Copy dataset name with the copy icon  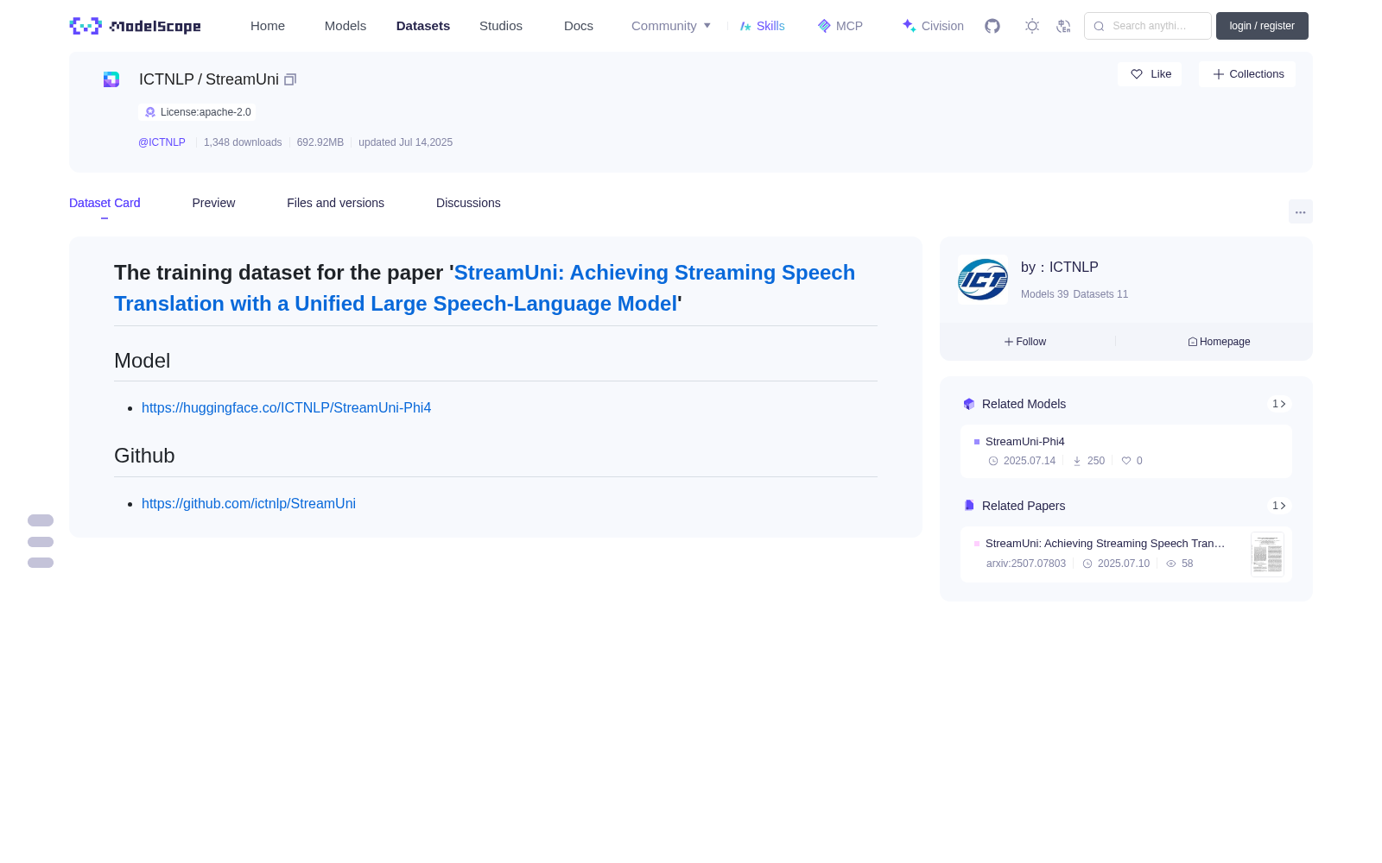[x=290, y=79]
